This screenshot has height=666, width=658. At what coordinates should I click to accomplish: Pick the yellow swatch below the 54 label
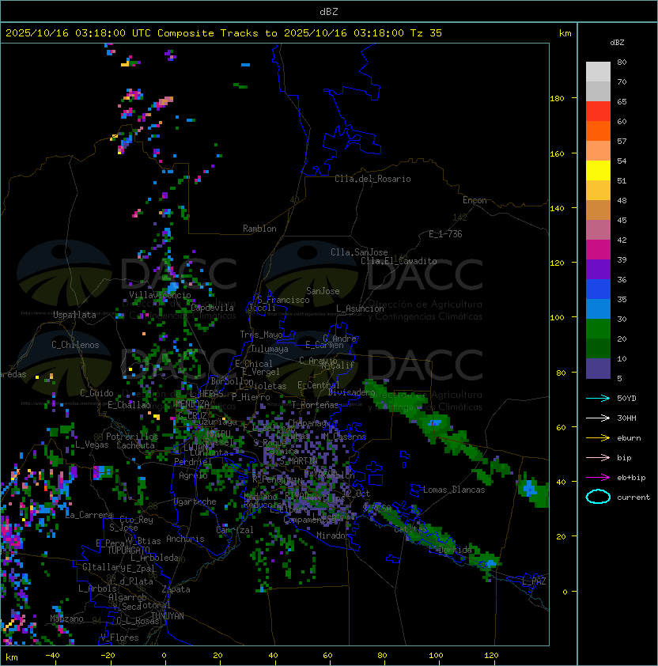[x=598, y=171]
